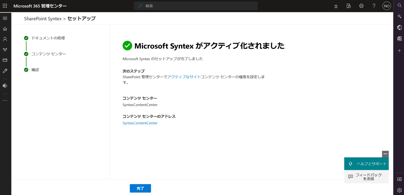Open mobile app icon in header
Viewport: 404px width, 195px height.
tap(336, 6)
